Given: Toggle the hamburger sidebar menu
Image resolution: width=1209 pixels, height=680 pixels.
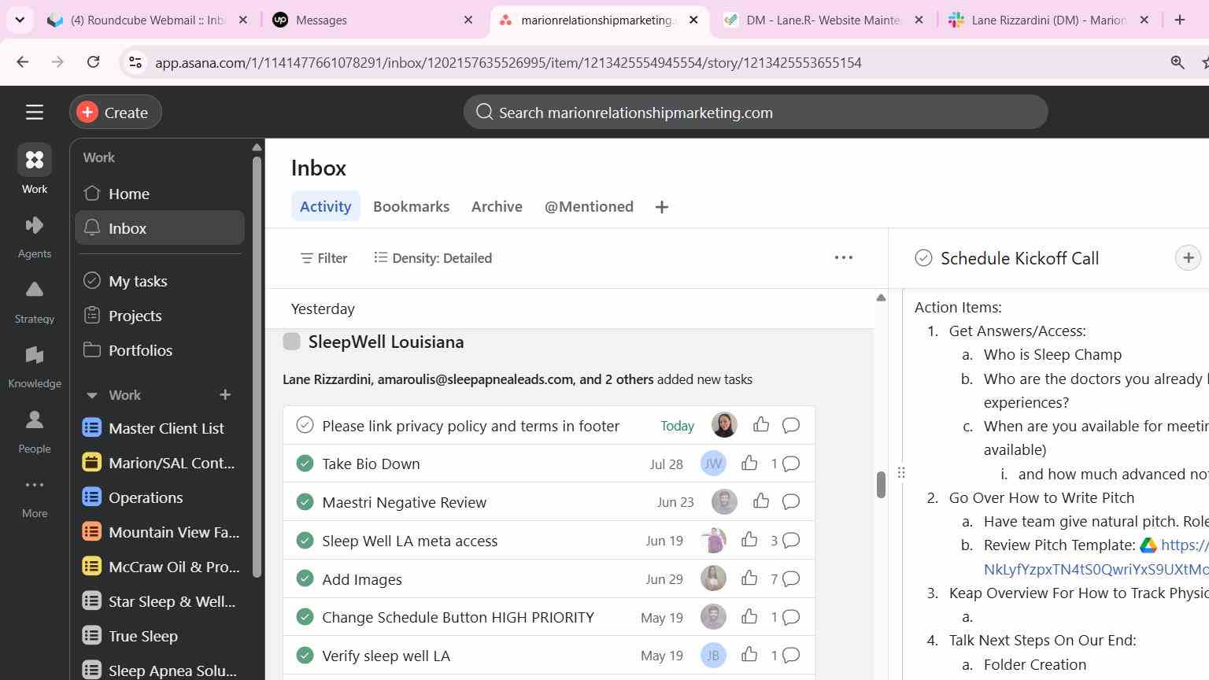Looking at the screenshot, I should point(34,113).
